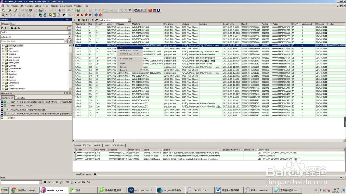Click the object browser refresh icon
This screenshot has width=346, height=194.
pos(2,28)
